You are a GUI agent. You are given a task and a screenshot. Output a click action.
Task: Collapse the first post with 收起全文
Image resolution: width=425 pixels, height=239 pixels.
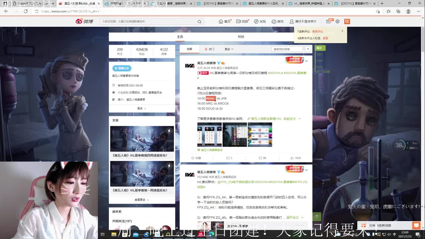(x=292, y=119)
